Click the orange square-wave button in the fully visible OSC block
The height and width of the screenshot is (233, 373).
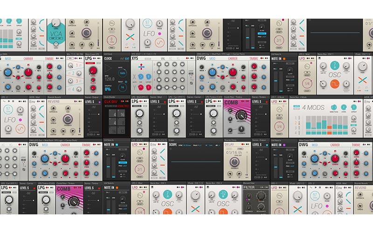click(x=335, y=84)
